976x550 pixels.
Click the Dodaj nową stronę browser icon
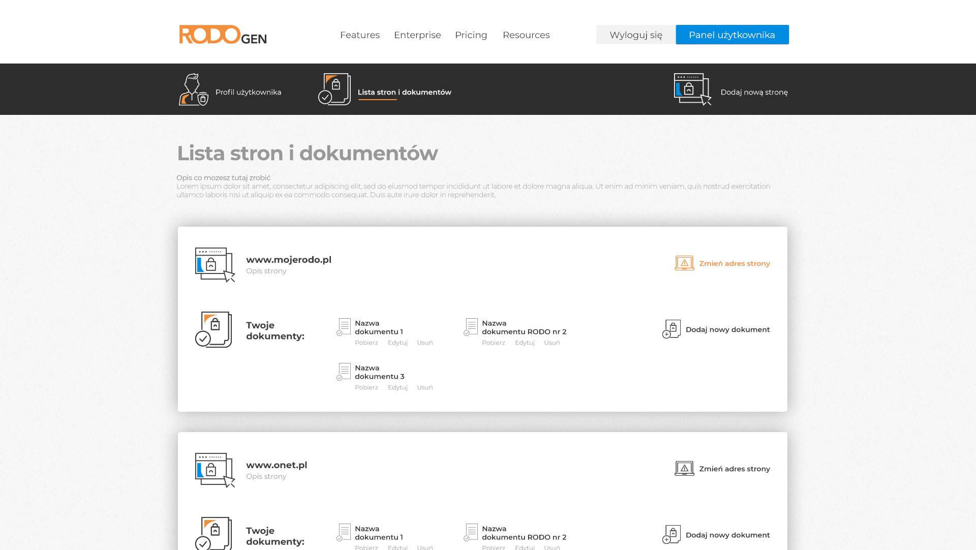point(692,89)
